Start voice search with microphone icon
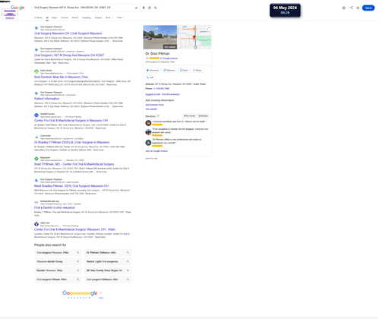Image resolution: width=380 pixels, height=319 pixels. 144,8
